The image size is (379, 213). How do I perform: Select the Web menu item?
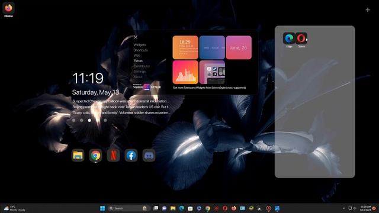[x=137, y=56]
